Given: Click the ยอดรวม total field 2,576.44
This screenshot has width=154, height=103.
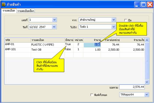Looking at the screenshot, I should coord(132,87).
